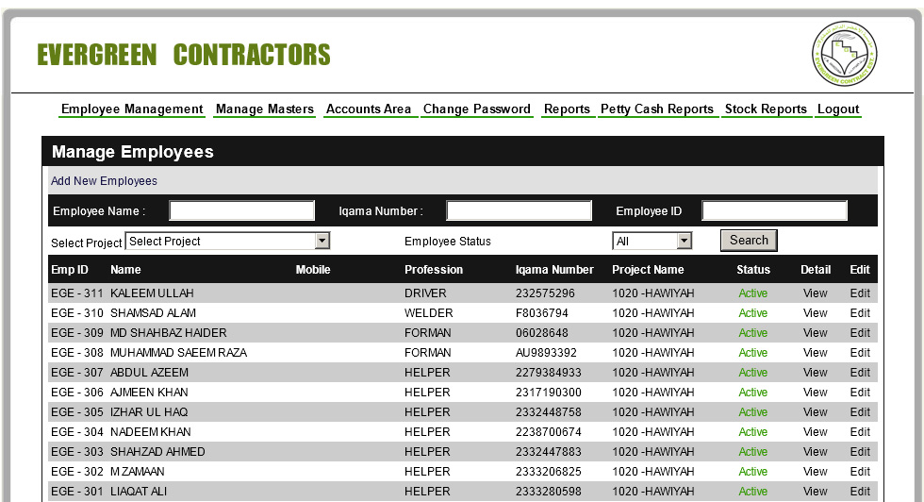View details for MD SHAHBAZ HAIDER

point(815,333)
